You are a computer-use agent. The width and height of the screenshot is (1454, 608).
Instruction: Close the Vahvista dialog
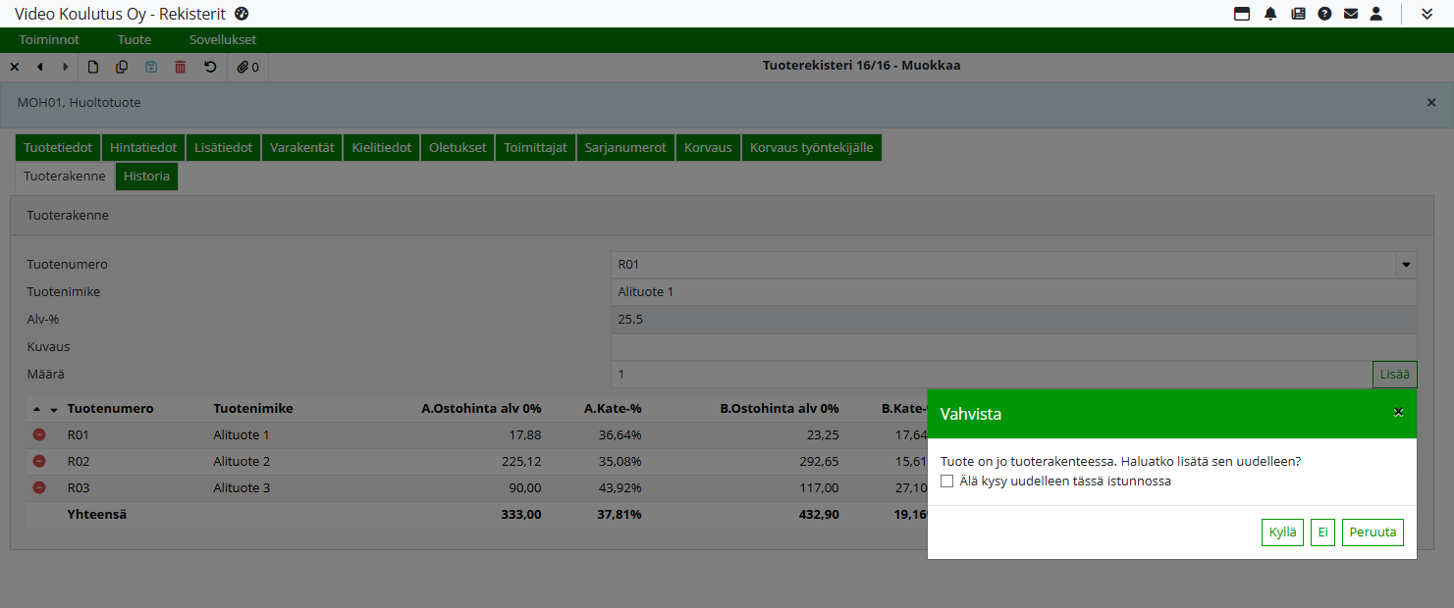point(1398,413)
